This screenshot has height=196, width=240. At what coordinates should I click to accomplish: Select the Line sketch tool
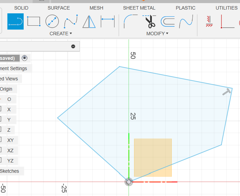point(15,21)
